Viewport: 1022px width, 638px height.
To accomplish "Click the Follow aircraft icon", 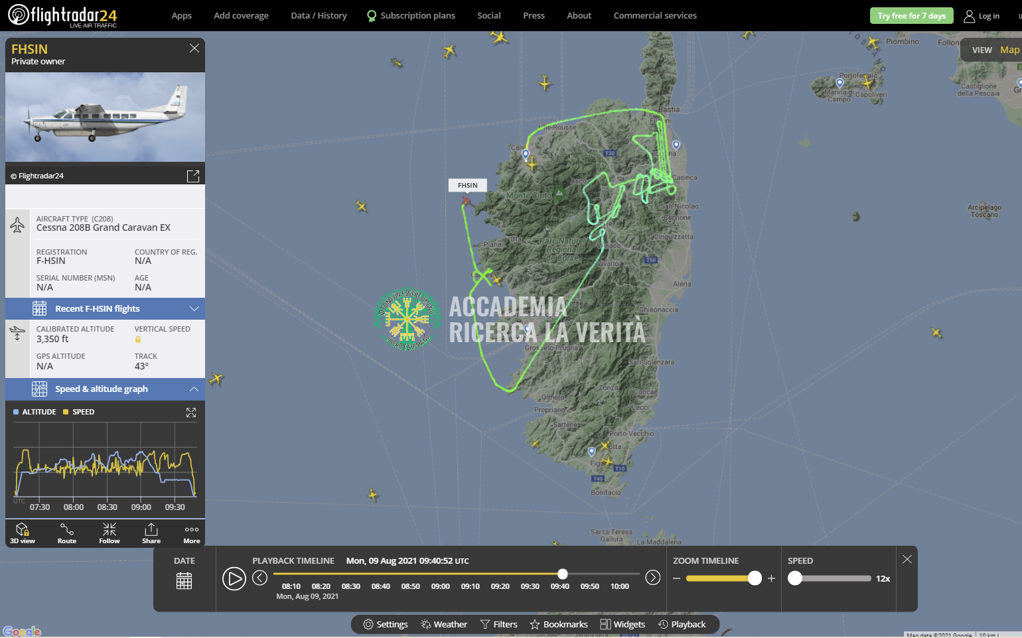I will [x=110, y=533].
